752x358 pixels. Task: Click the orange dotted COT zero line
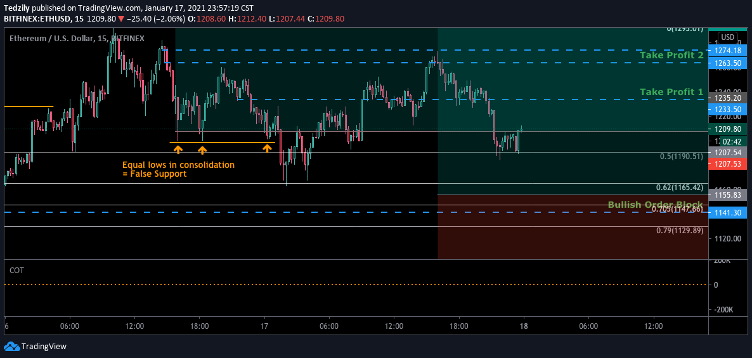click(x=356, y=284)
